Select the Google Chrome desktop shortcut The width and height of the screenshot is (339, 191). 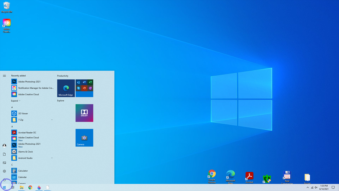tap(212, 177)
